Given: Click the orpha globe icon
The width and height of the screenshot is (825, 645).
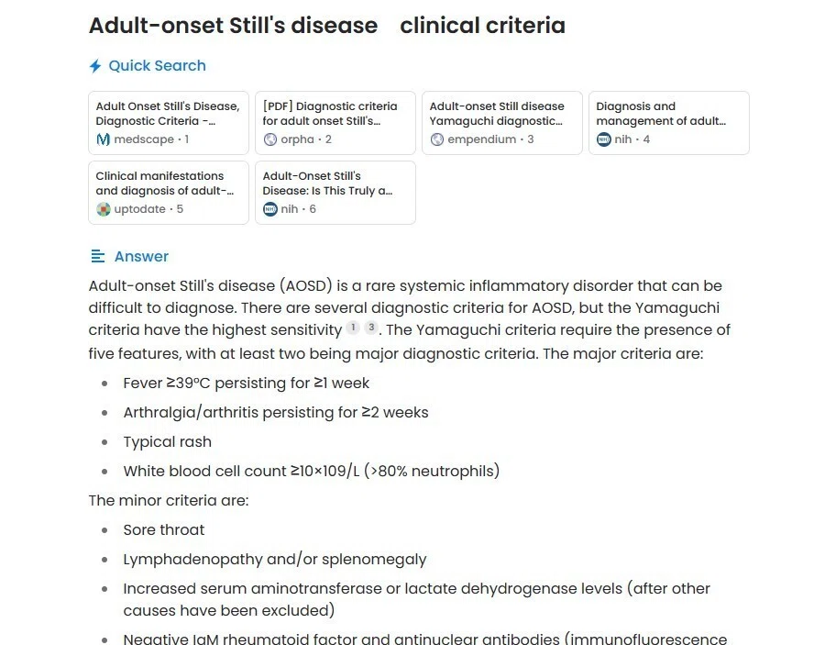Looking at the screenshot, I should tap(269, 139).
